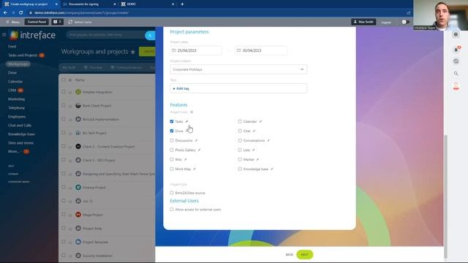The image size is (468, 263).
Task: Click the Logout link
Action: point(386,23)
